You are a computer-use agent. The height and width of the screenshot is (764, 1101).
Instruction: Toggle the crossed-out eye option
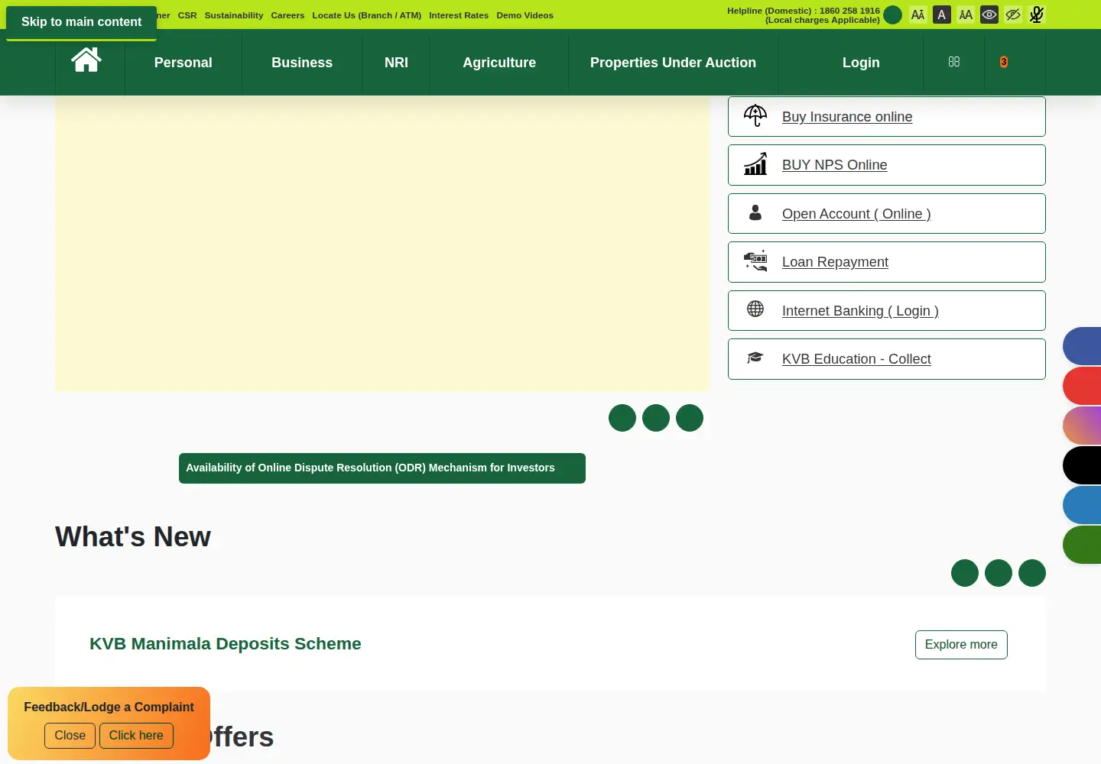click(1013, 15)
